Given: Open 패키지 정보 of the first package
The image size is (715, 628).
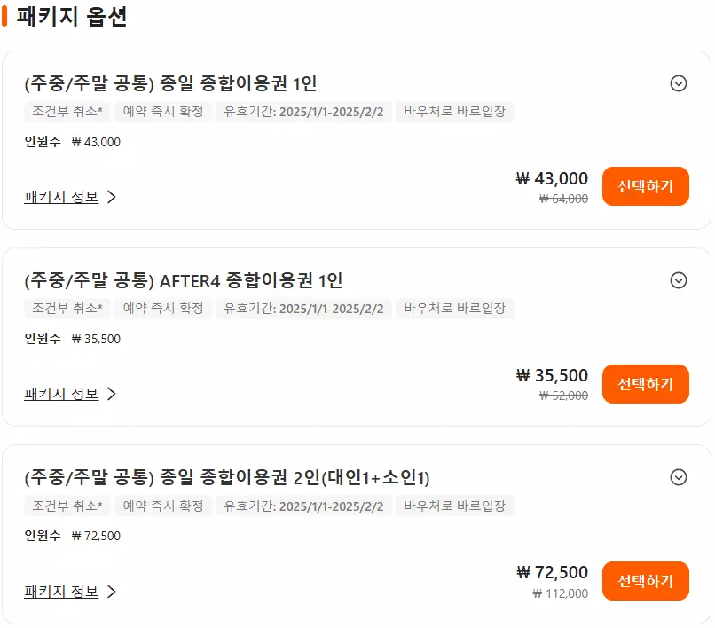Looking at the screenshot, I should coord(62,196).
